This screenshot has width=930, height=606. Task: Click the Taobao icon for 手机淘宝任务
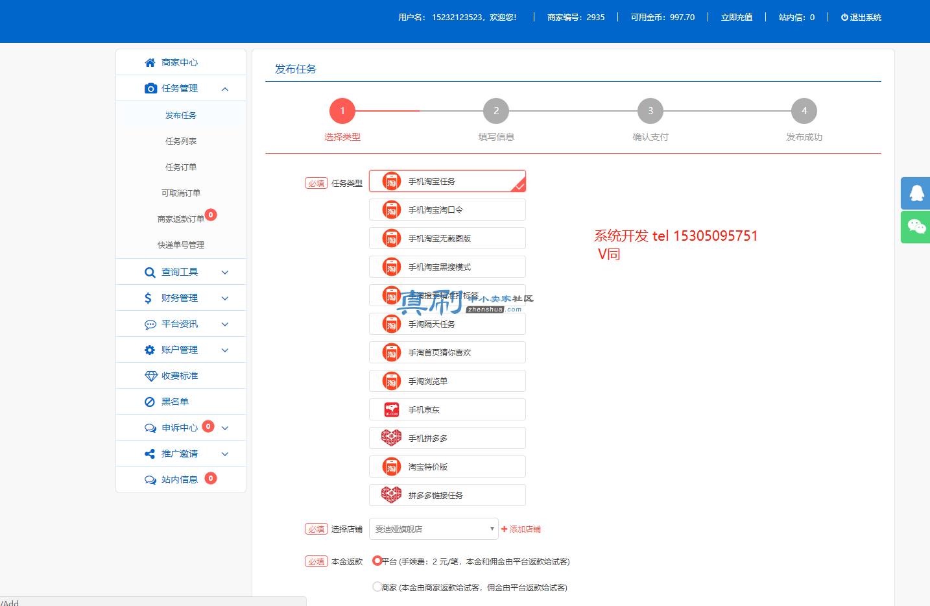point(392,181)
